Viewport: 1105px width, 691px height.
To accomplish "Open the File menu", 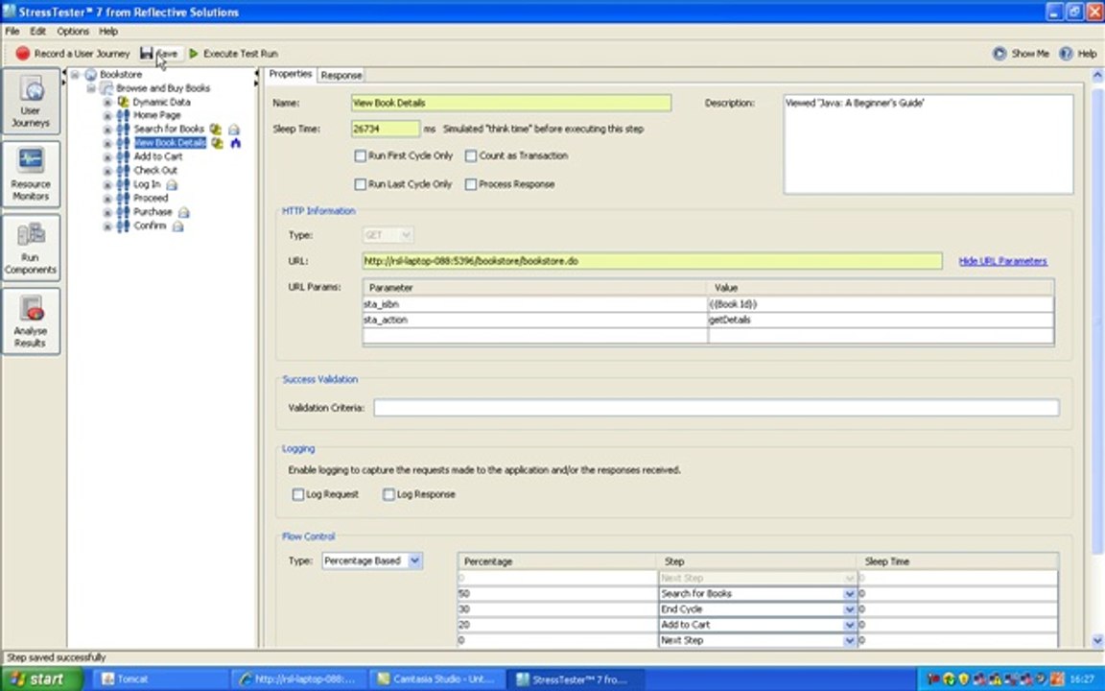I will coord(12,31).
